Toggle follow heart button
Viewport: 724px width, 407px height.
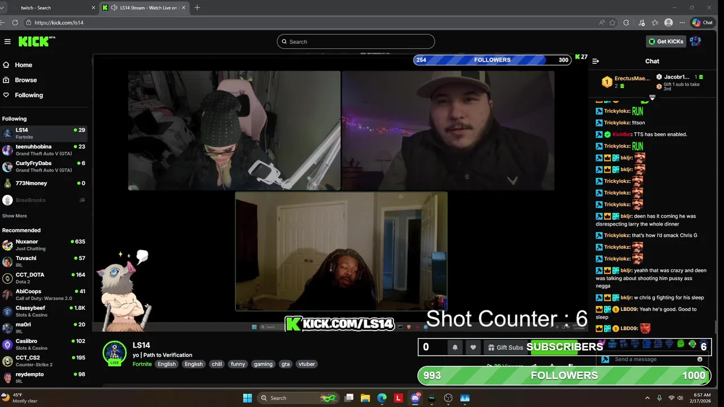473,347
